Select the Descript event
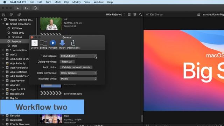This screenshot has height=126, width=224. [x=15, y=115]
